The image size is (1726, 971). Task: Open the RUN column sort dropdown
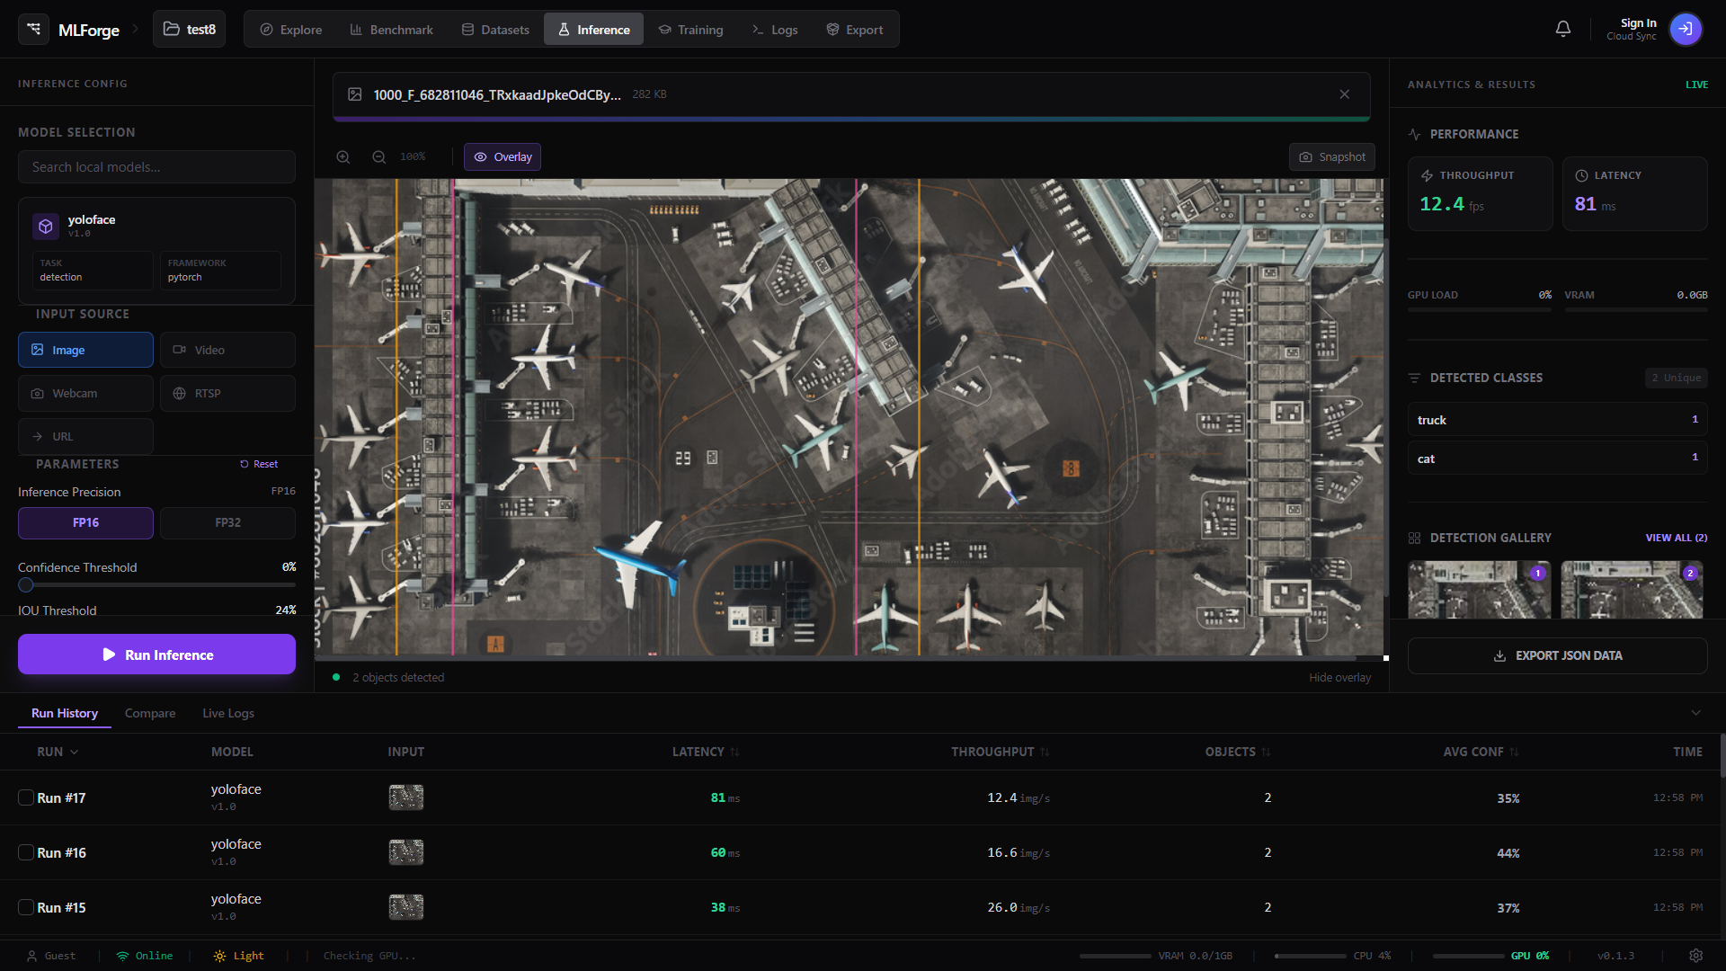pyautogui.click(x=58, y=752)
